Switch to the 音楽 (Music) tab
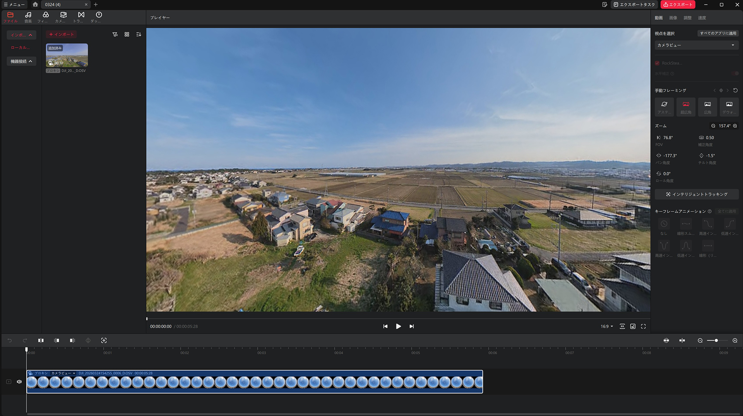Image resolution: width=743 pixels, height=416 pixels. click(x=28, y=17)
